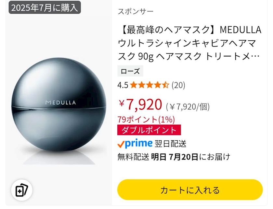Image resolution: width=273 pixels, height=209 pixels.
Task: Click the 翌日配送 next-day delivery text
Action: [170, 144]
